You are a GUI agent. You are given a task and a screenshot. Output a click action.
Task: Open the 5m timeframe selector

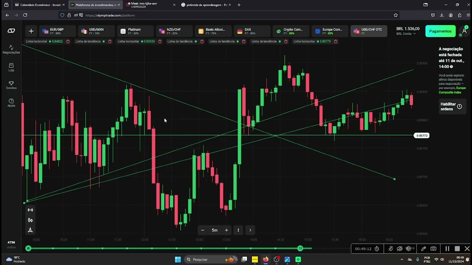pos(215,230)
